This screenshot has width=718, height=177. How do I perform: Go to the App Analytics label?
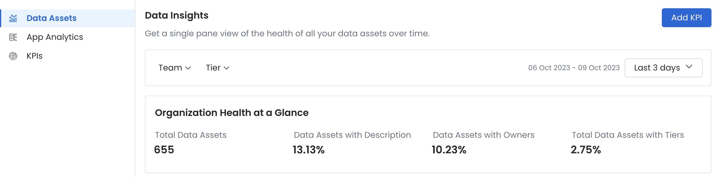click(x=55, y=37)
